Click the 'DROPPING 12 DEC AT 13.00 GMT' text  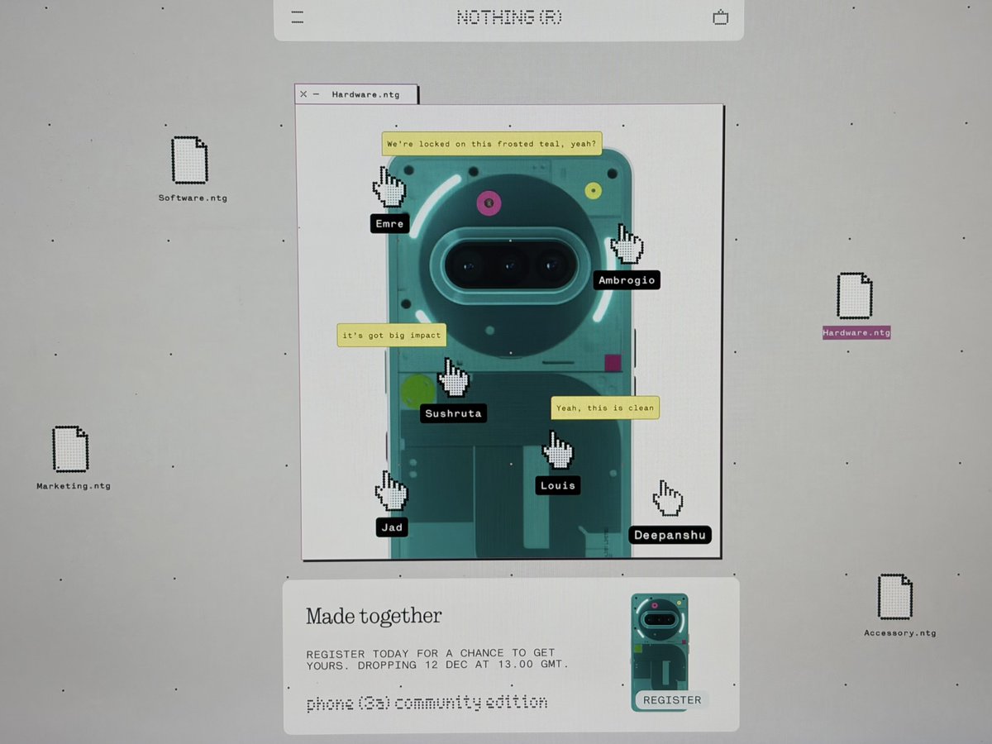[x=464, y=665]
